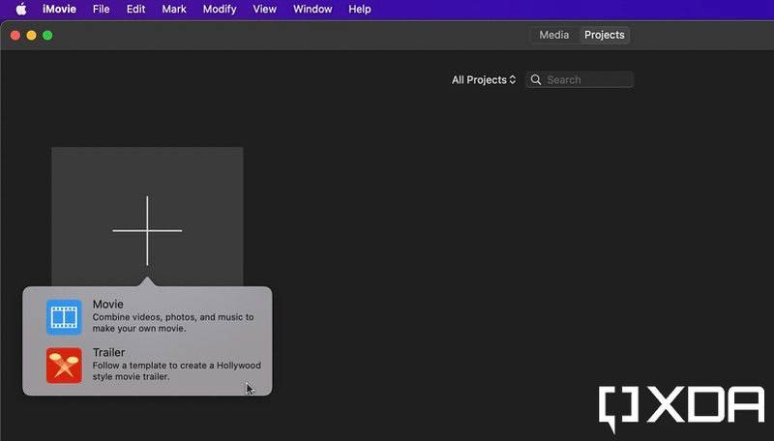774x441 pixels.
Task: Open the Modify menu
Action: 220,9
